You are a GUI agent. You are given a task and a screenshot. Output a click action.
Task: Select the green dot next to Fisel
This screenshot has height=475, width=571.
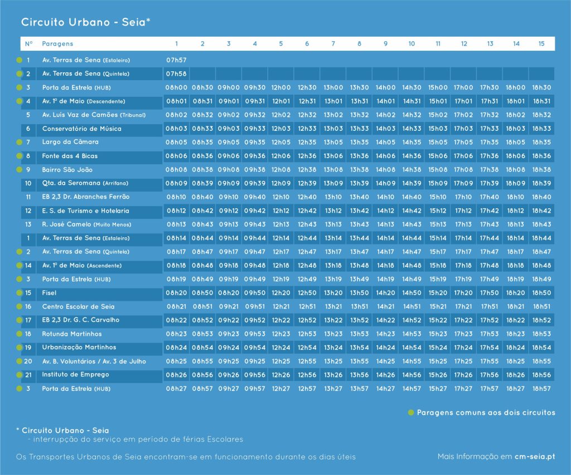tap(20, 293)
